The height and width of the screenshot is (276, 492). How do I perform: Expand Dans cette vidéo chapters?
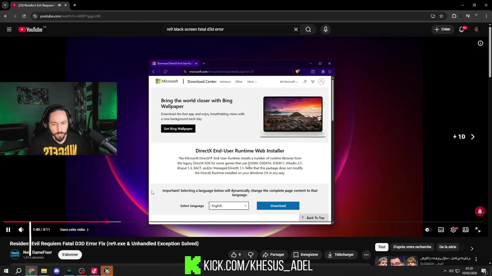click(75, 230)
